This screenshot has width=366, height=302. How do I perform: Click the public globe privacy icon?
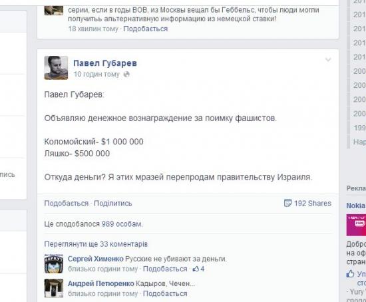[x=126, y=75]
